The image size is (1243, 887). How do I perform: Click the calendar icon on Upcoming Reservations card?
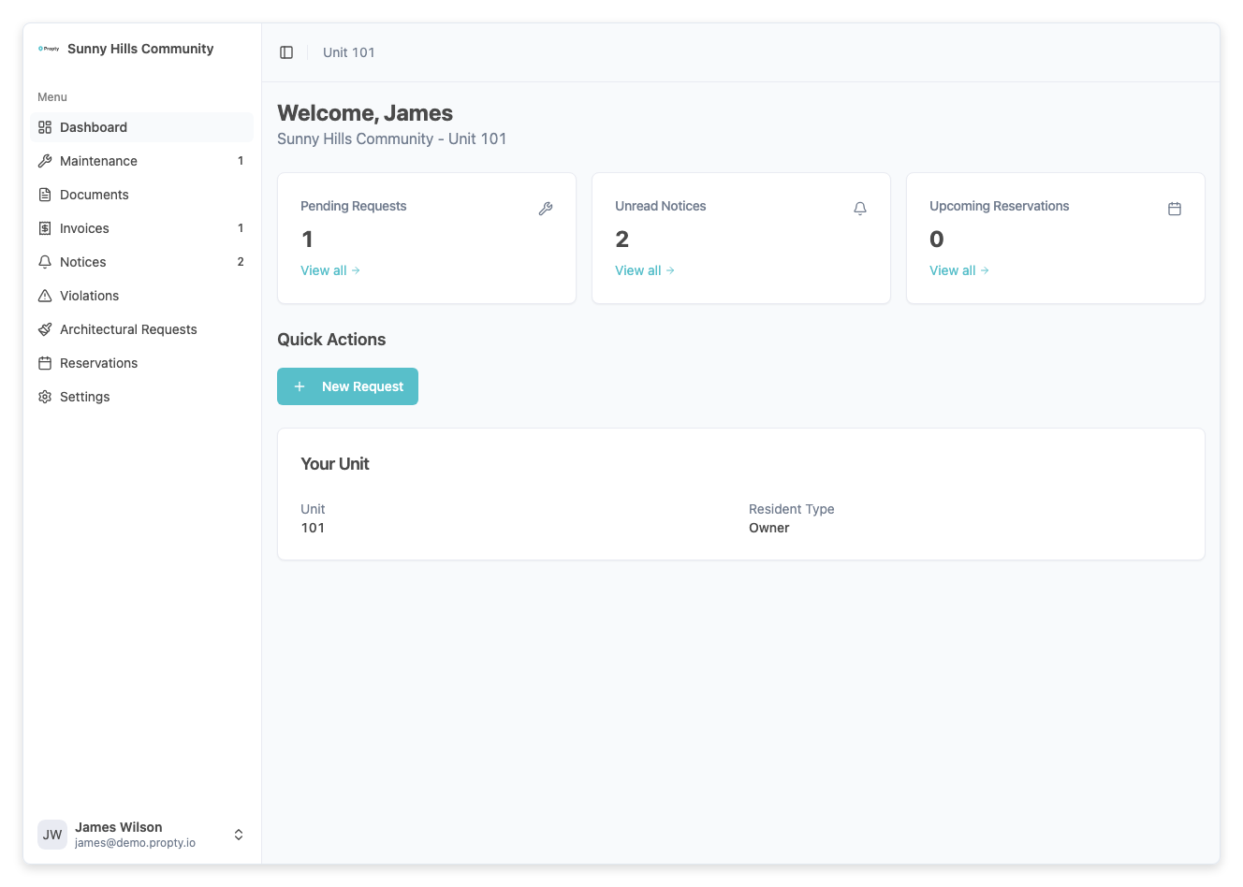point(1175,208)
